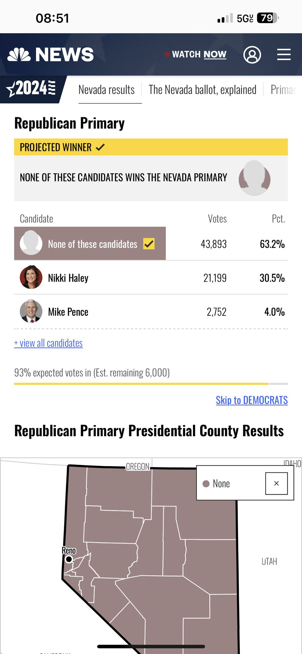Open the user account profile icon
302x654 pixels.
[252, 55]
